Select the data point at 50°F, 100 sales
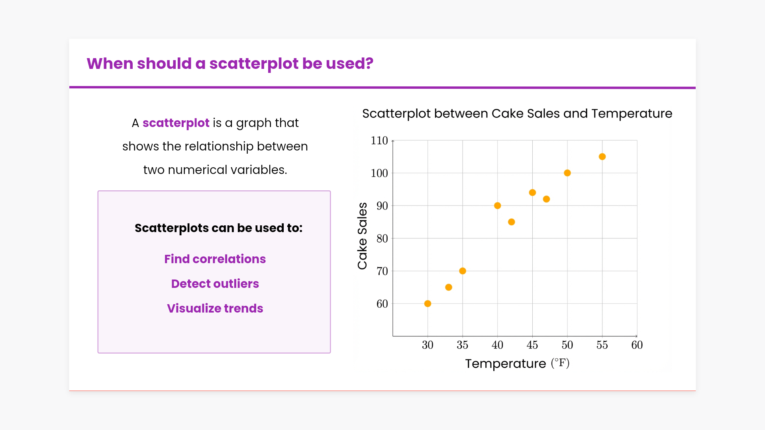The height and width of the screenshot is (430, 765). point(567,173)
